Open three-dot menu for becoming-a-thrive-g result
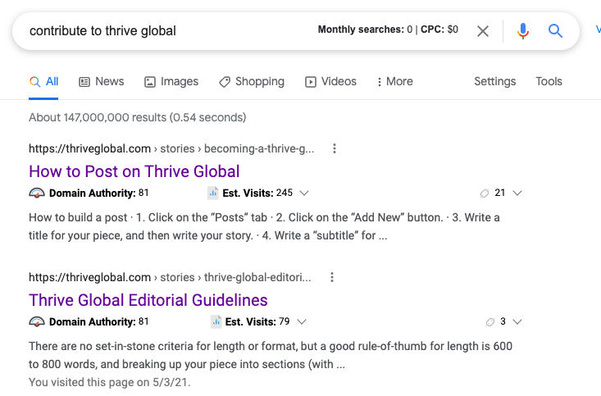 pyautogui.click(x=335, y=148)
